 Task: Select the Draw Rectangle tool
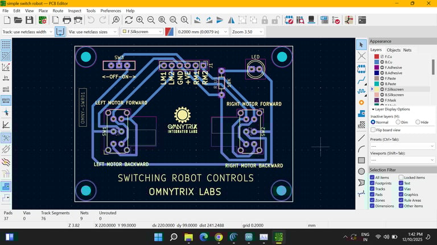click(361, 160)
